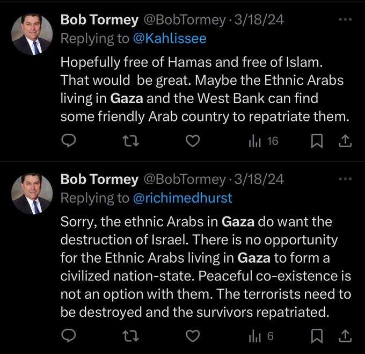Like the first tweet replying to @Kahlissee

(192, 141)
